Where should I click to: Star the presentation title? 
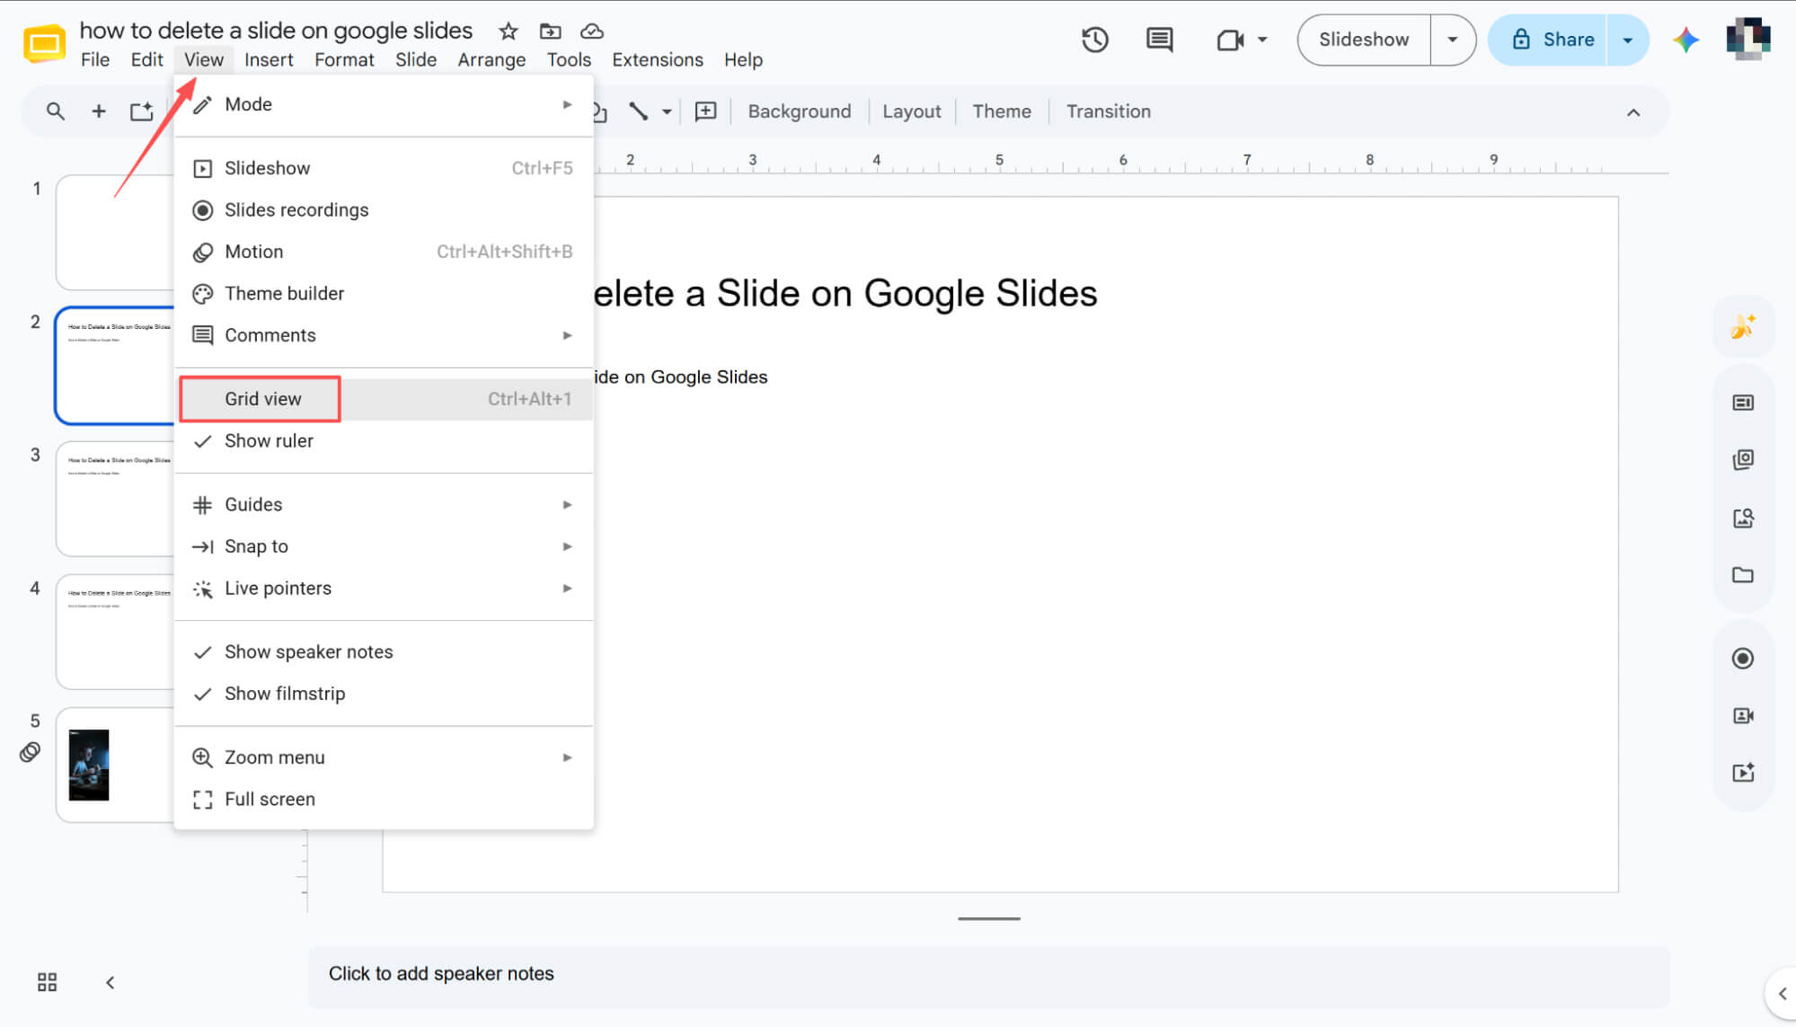[x=509, y=31]
